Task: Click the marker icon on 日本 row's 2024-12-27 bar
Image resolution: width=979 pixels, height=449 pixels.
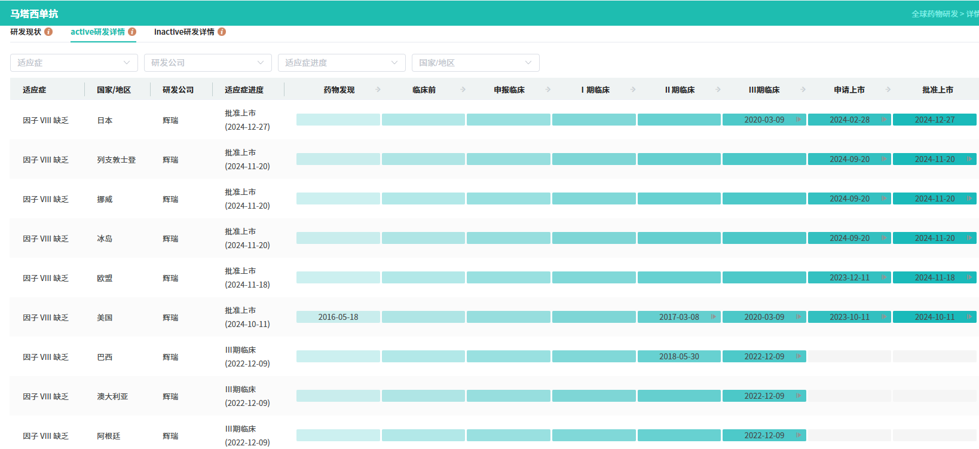Action: [969, 120]
